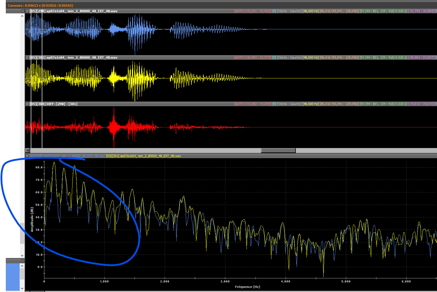Click the AUTO amplitude range of blue track
The width and height of the screenshot is (437, 292).
click(x=253, y=11)
